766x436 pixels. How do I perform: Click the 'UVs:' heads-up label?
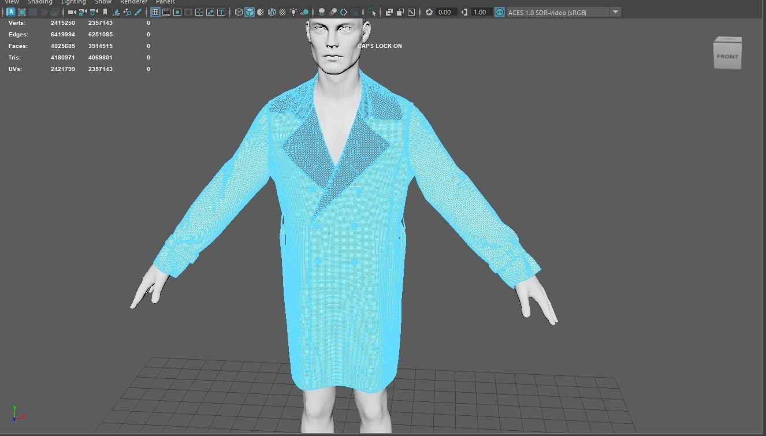pyautogui.click(x=16, y=69)
